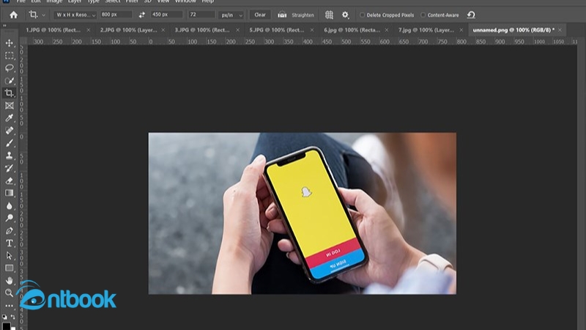
Task: Collapse the tools panel double arrow
Action: click(x=4, y=26)
